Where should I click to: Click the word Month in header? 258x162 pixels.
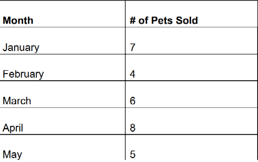click(18, 20)
